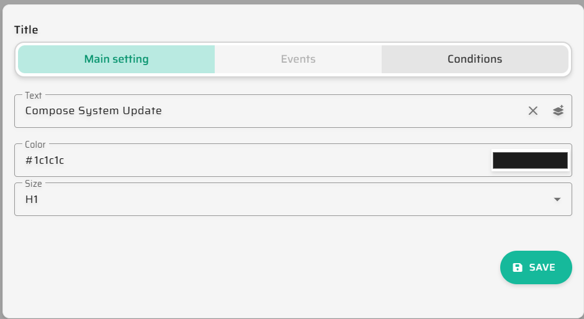
Task: Click the Text field's floating label
Action: coord(34,96)
